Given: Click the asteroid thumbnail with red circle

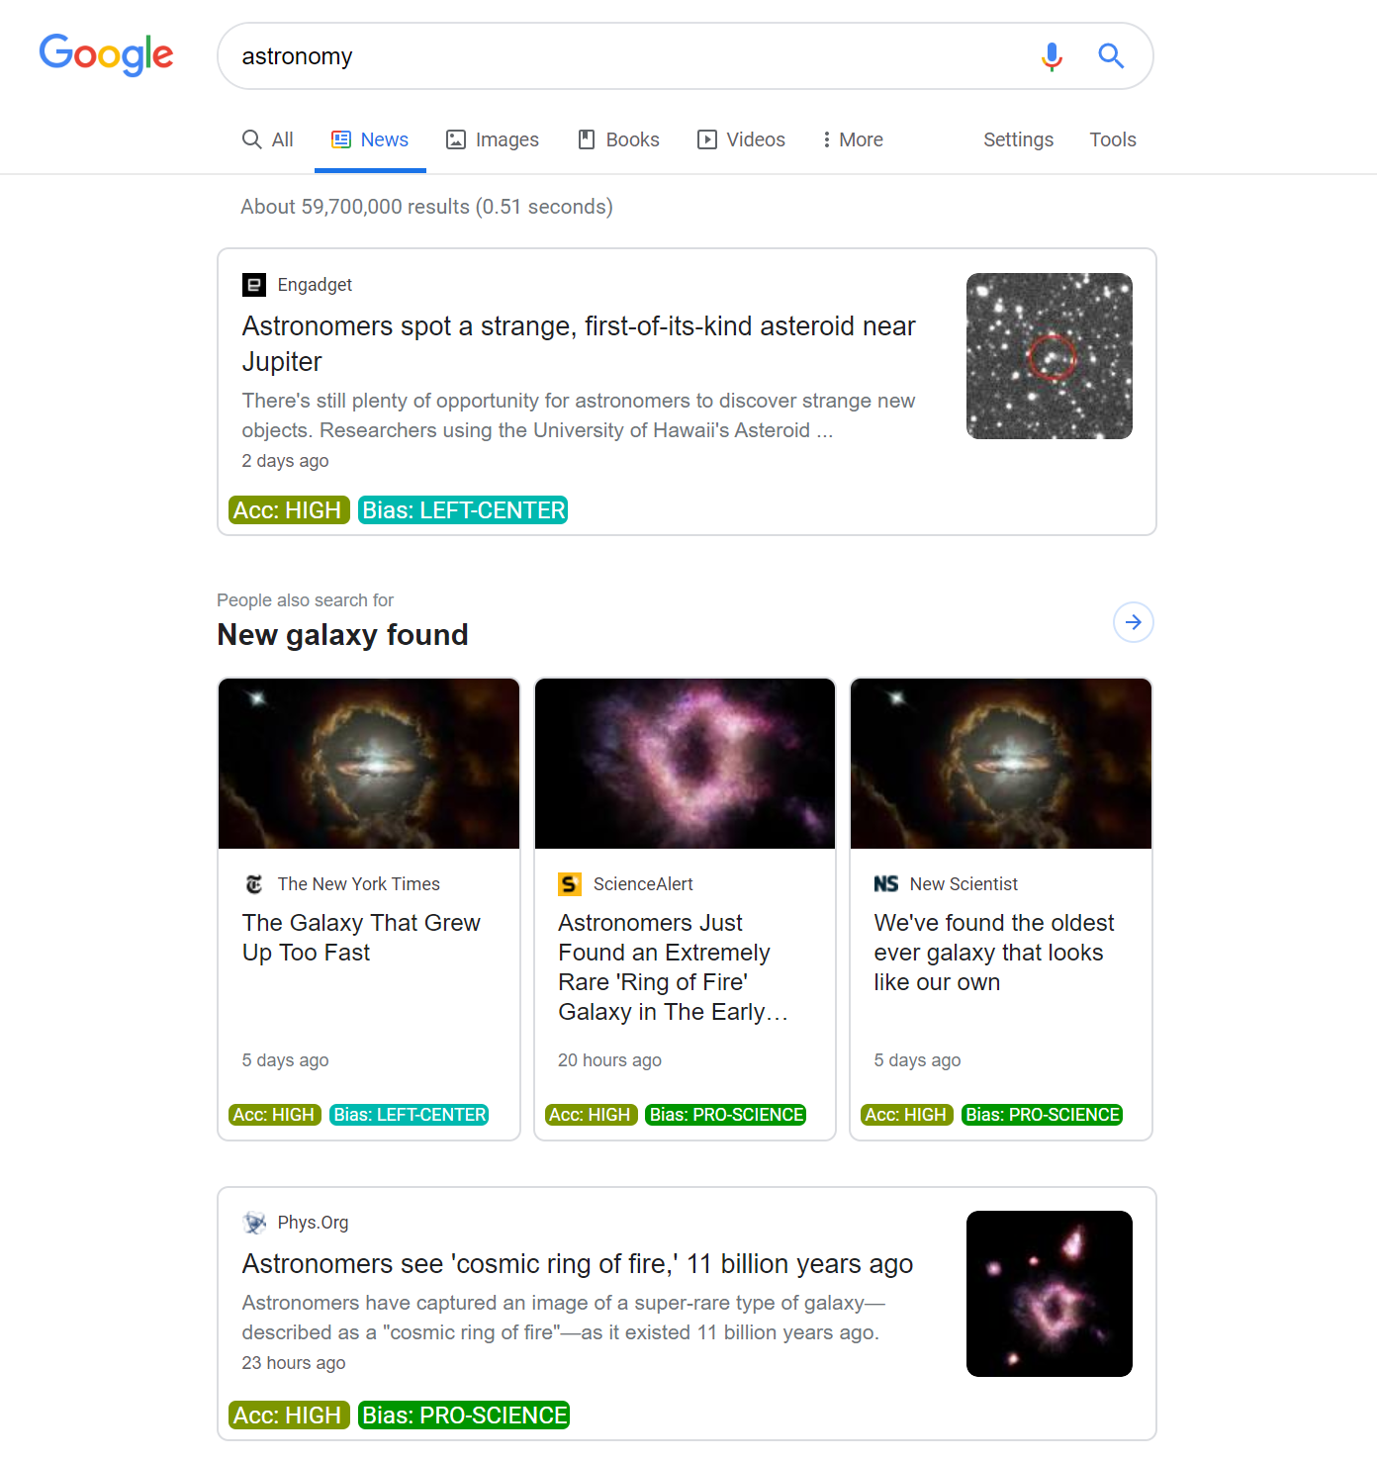Looking at the screenshot, I should (1050, 356).
